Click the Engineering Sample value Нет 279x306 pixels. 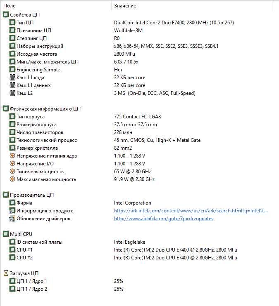118,69
